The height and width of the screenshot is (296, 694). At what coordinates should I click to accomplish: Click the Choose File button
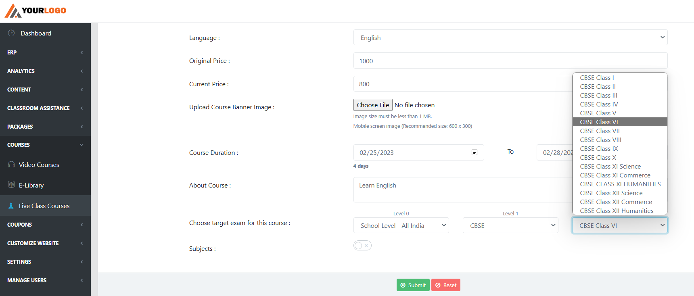372,105
